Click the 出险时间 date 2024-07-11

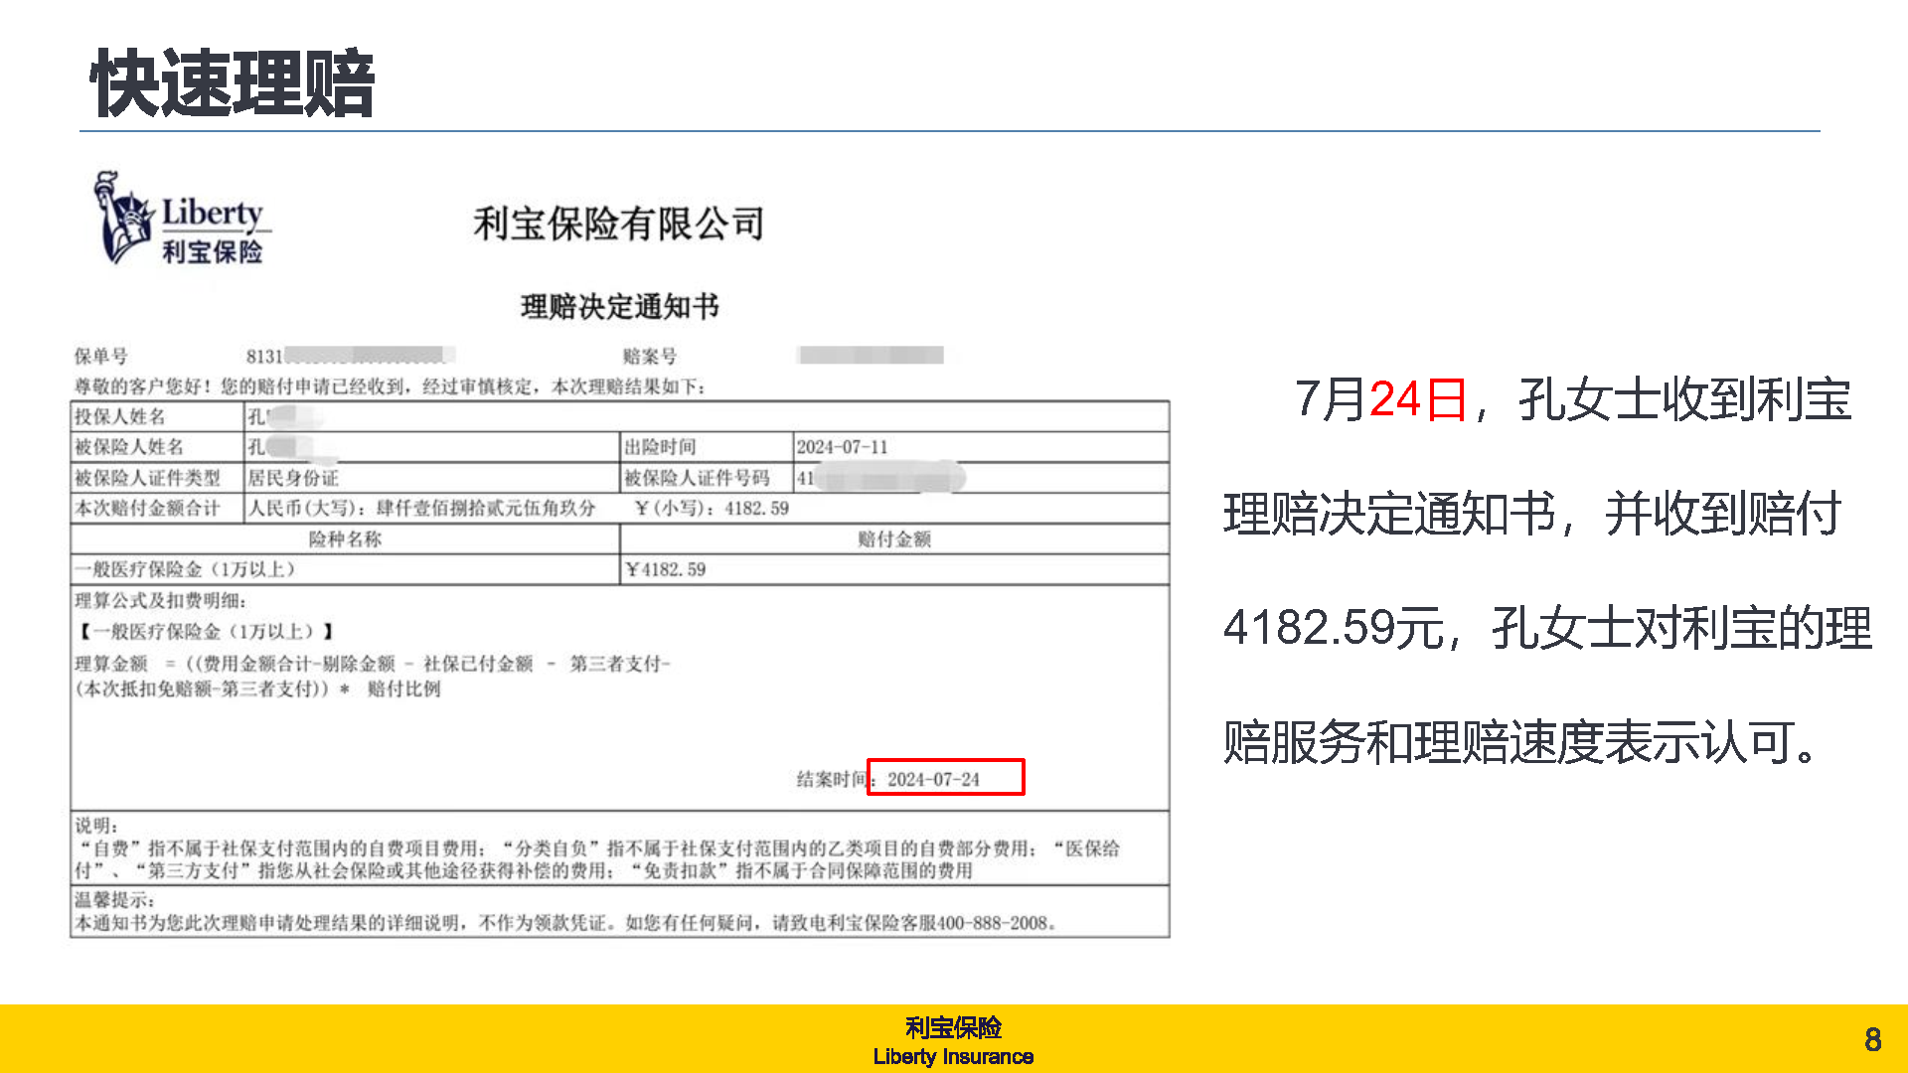point(842,447)
